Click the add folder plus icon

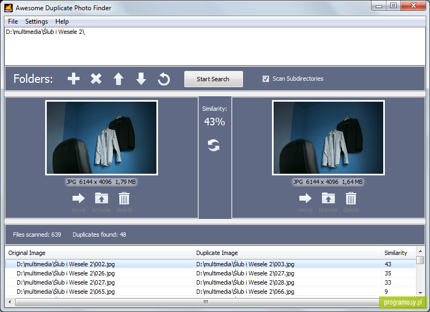[x=74, y=79]
